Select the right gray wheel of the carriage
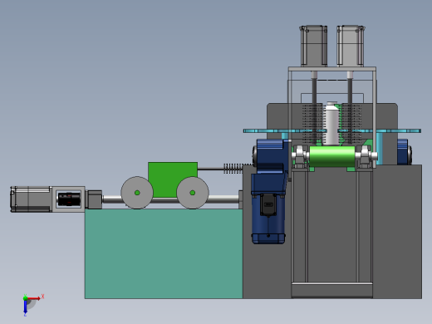 click(x=193, y=193)
